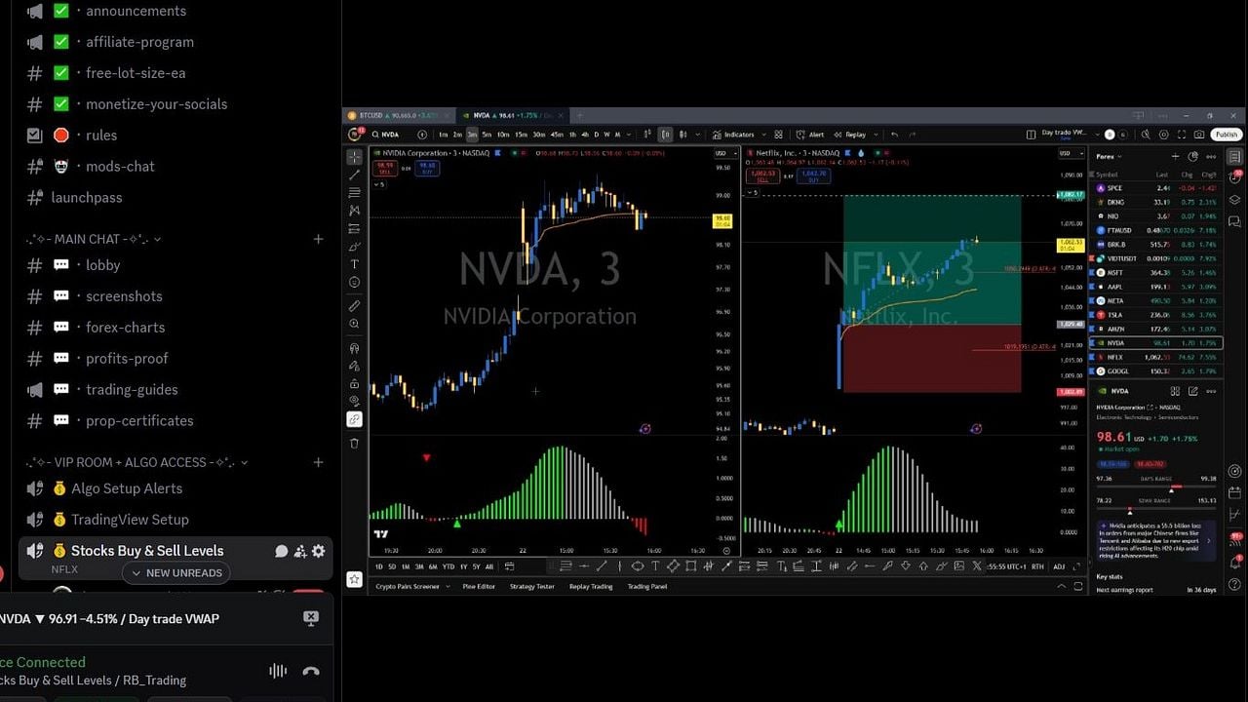The width and height of the screenshot is (1248, 702).
Task: Disconnect from the voice channel
Action: [x=311, y=671]
